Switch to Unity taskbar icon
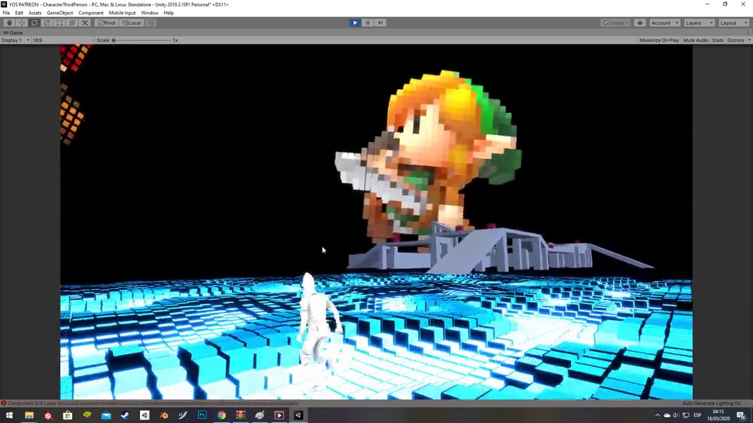 click(298, 415)
